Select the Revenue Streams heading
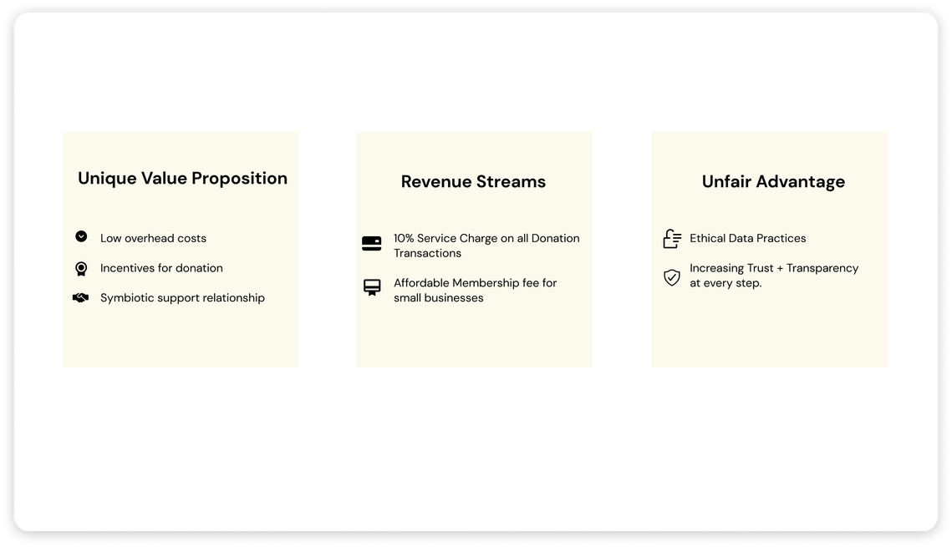 tap(473, 181)
